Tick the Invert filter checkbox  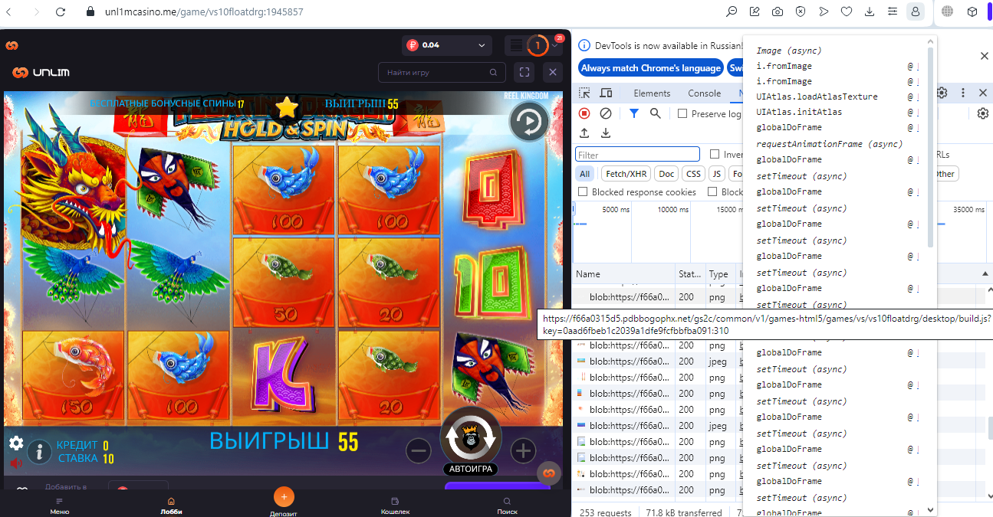coord(715,154)
